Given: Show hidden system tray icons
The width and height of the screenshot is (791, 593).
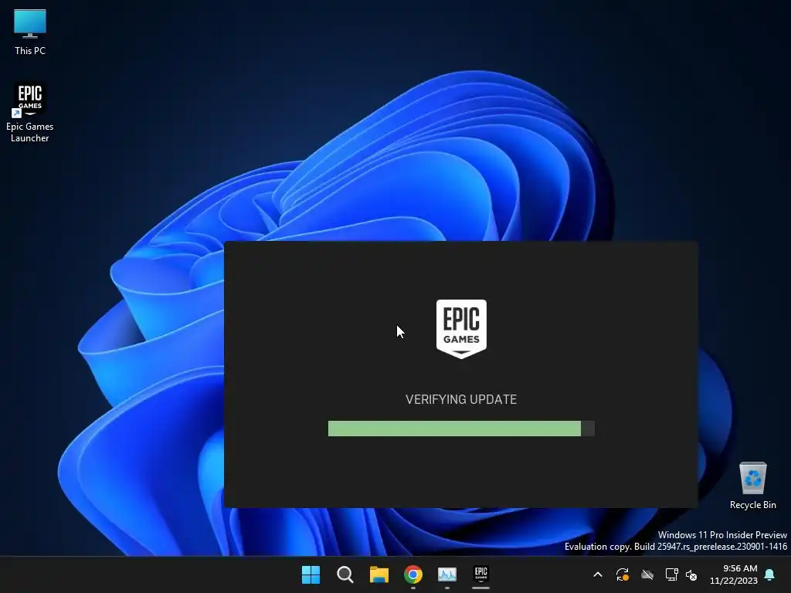Looking at the screenshot, I should tap(598, 574).
